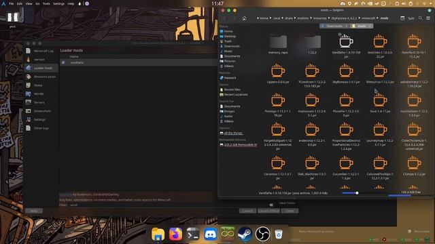The width and height of the screenshot is (435, 244).
Task: Select the Clumps jar file
Action: point(414,165)
